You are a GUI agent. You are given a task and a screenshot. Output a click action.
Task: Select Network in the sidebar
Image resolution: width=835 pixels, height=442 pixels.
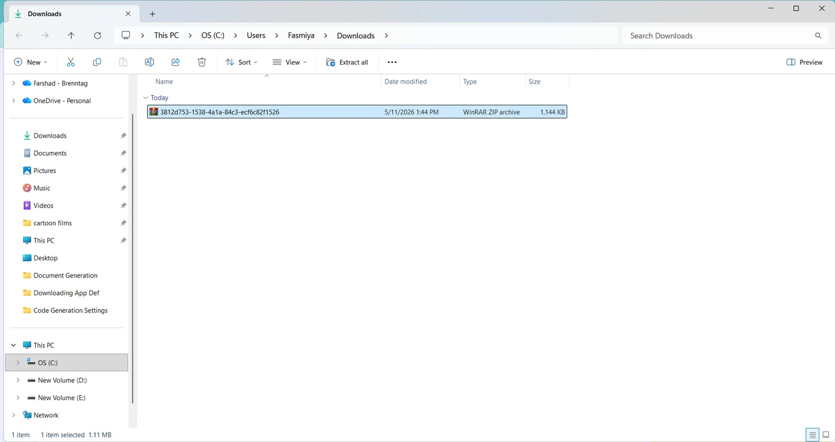46,415
